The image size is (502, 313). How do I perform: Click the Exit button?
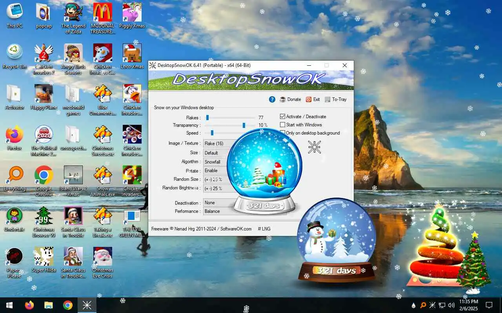point(313,99)
